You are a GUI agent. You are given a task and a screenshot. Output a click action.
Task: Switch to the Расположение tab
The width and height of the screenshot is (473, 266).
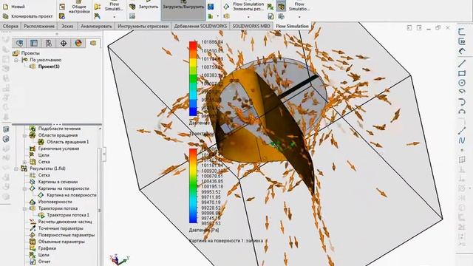click(x=39, y=27)
